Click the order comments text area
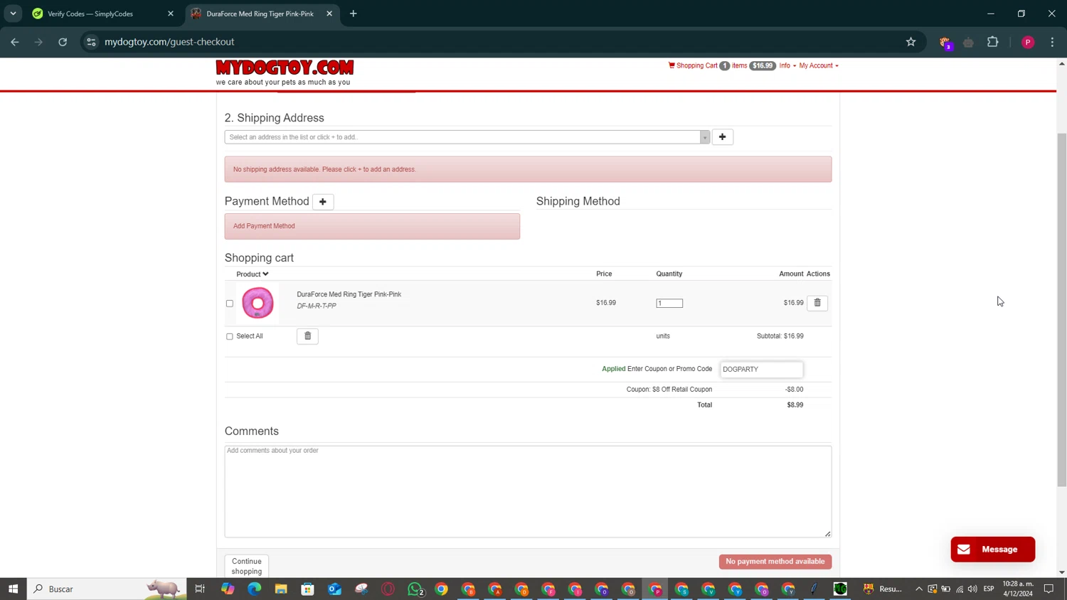 click(528, 491)
